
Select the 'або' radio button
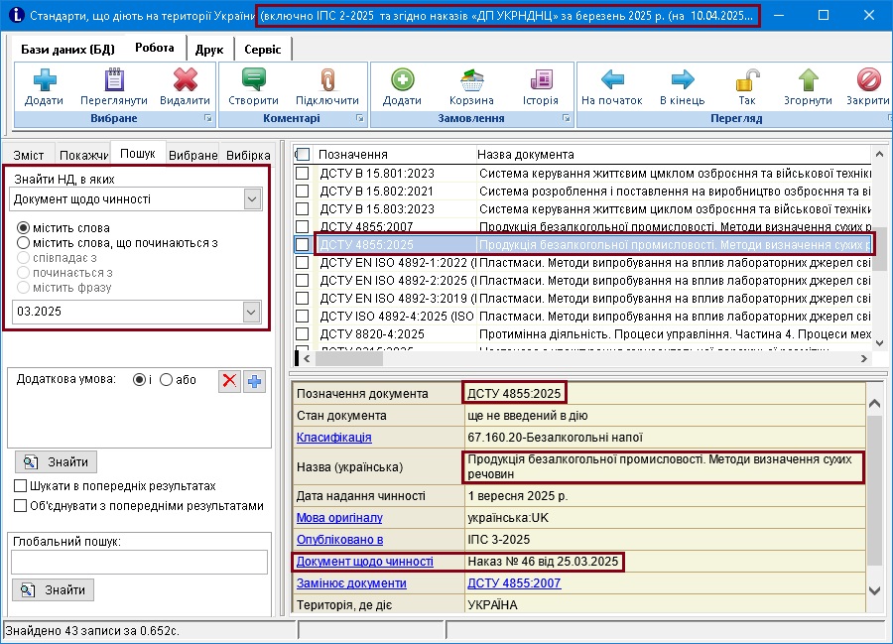coord(167,380)
